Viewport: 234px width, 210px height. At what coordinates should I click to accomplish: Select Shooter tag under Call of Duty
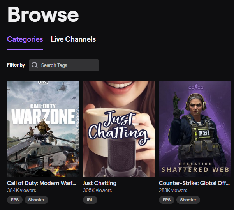[36, 200]
